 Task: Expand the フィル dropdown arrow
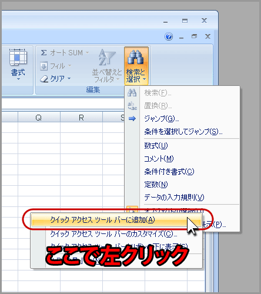[x=69, y=66]
